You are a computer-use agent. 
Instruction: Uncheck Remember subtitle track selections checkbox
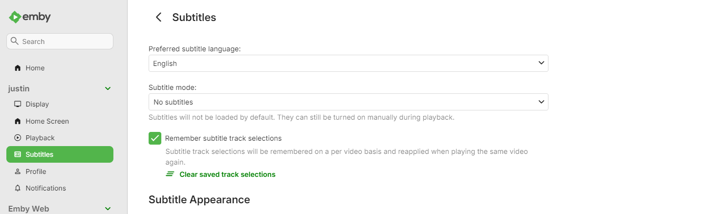coord(155,138)
